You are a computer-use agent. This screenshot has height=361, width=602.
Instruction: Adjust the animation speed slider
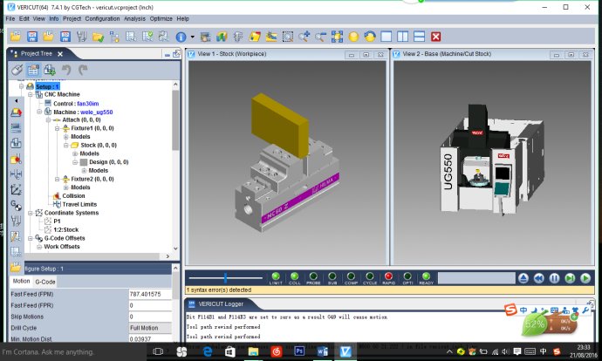click(x=225, y=277)
